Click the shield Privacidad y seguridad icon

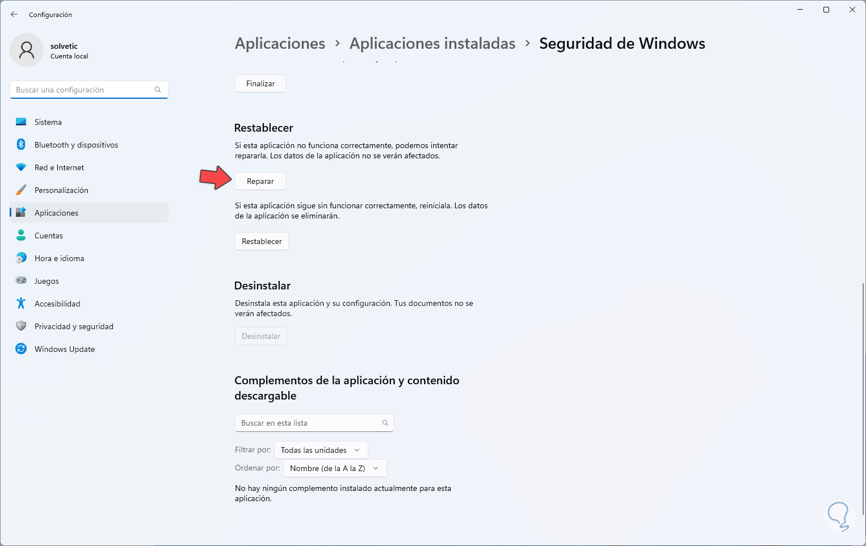(21, 326)
